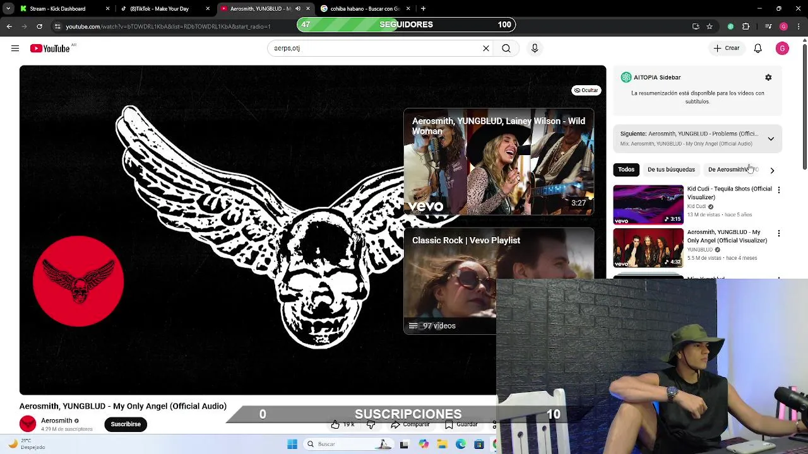Show more filter chips arrow
808x454 pixels.
(x=772, y=170)
